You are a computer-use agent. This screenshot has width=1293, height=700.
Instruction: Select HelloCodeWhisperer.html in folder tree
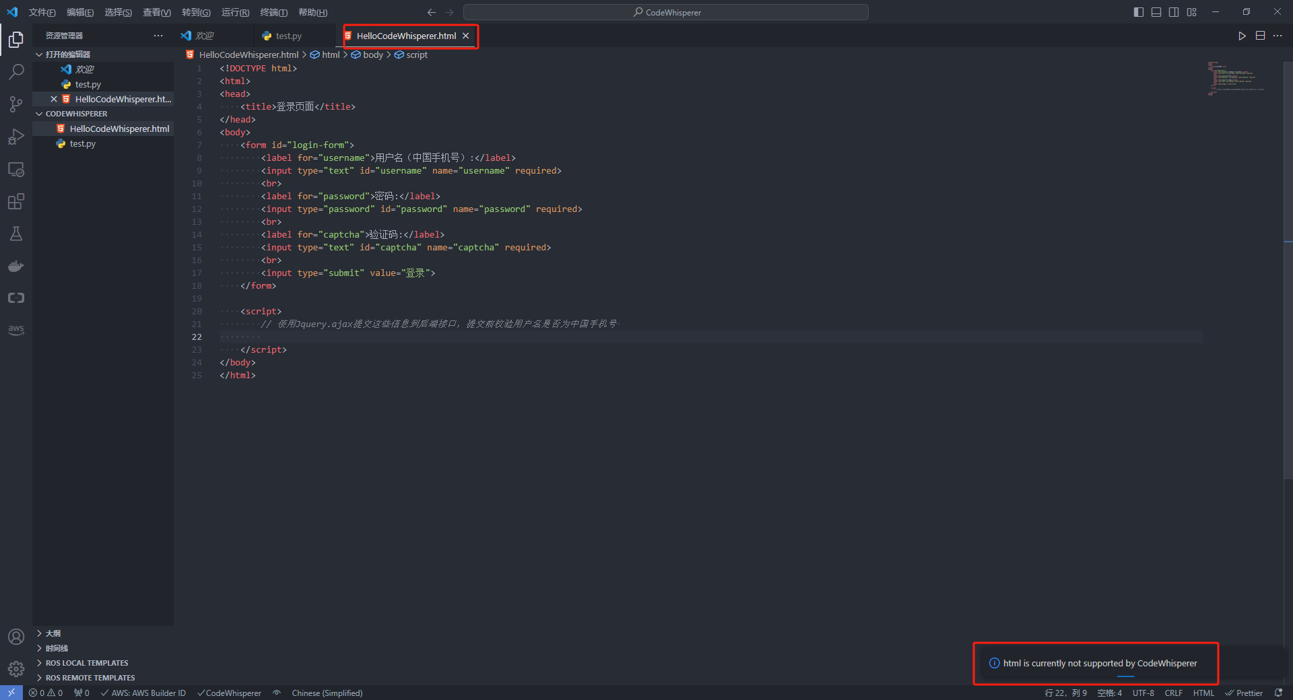[103, 129]
